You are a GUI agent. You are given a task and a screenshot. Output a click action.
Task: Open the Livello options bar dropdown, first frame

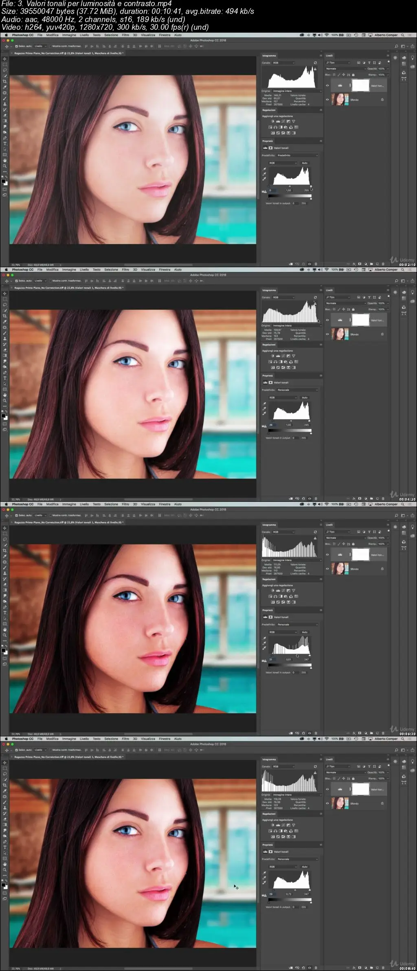40,46
